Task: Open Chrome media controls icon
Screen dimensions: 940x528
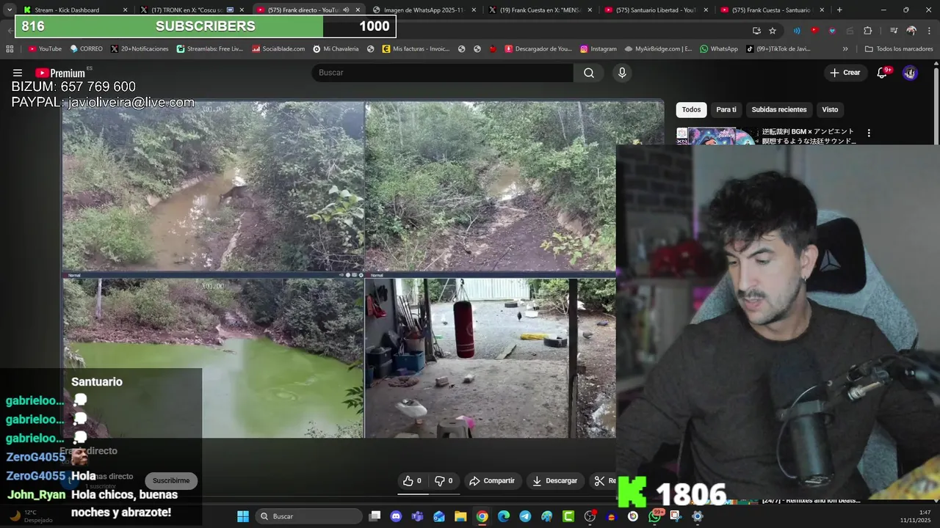Action: pyautogui.click(x=894, y=31)
